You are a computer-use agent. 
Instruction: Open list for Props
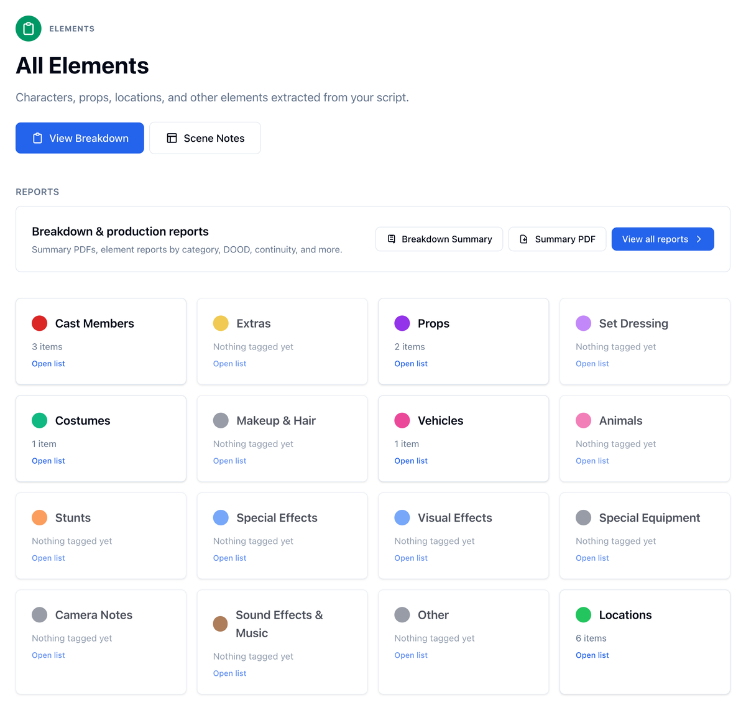411,364
